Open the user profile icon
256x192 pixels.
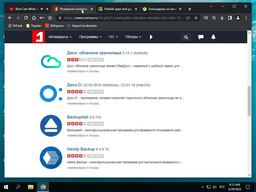(238, 18)
